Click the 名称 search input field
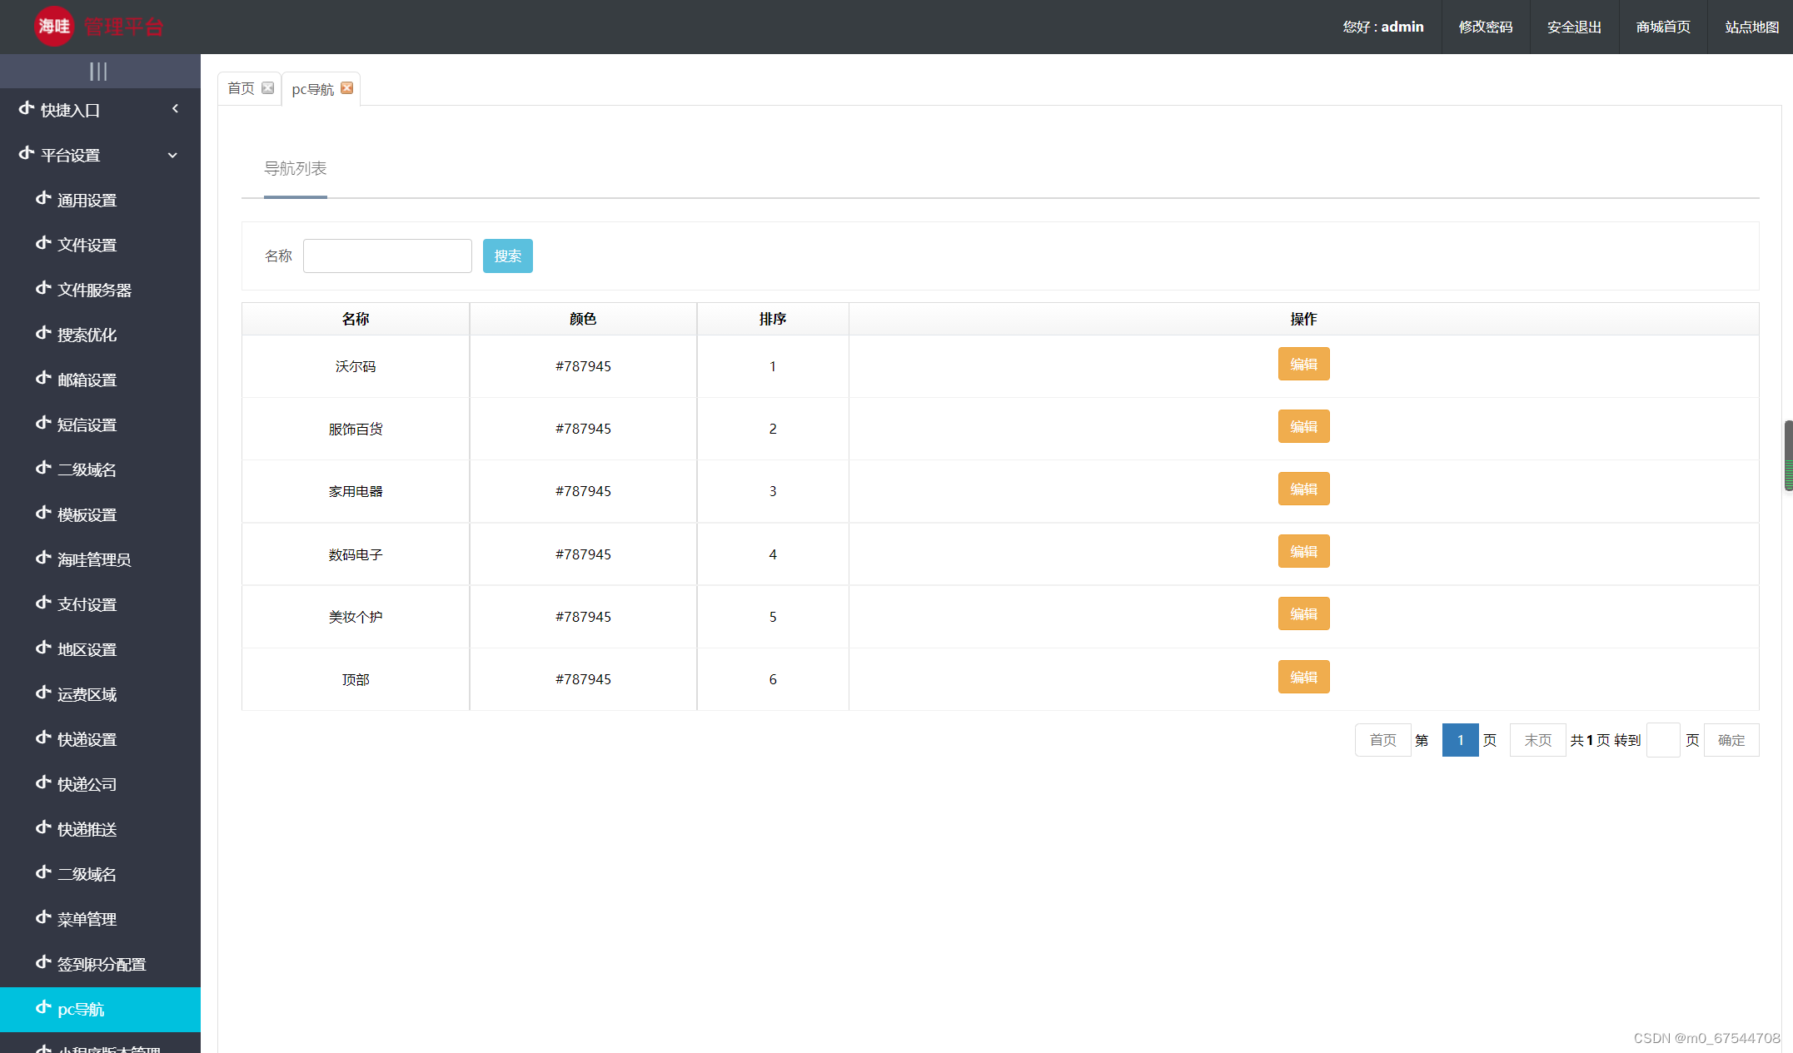 (x=387, y=256)
